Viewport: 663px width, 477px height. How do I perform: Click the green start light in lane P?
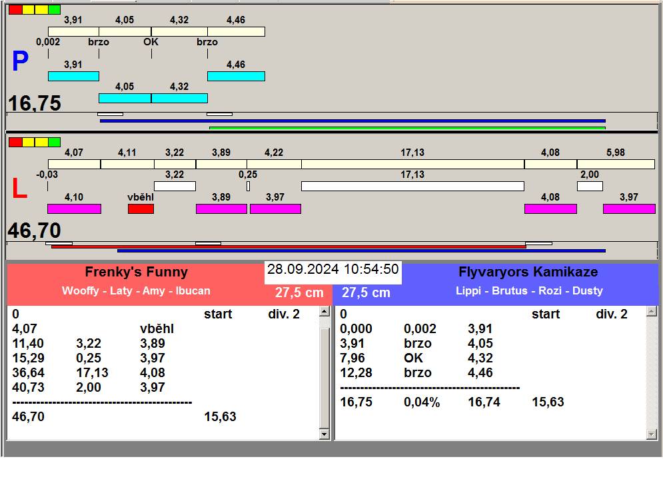(54, 10)
